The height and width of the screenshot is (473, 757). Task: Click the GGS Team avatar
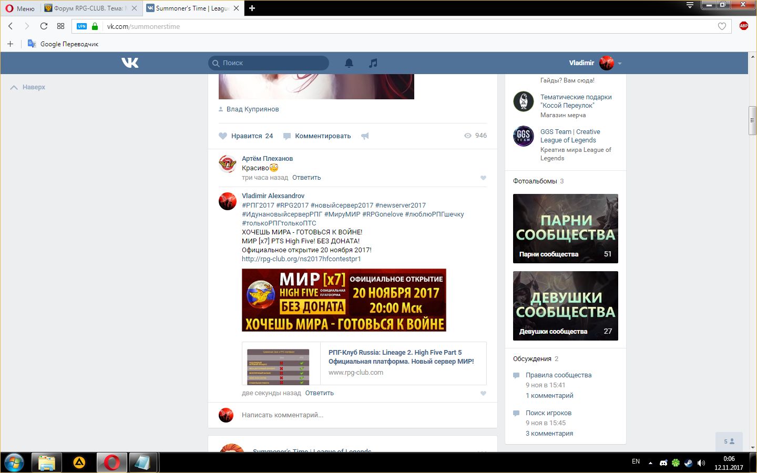[524, 136]
